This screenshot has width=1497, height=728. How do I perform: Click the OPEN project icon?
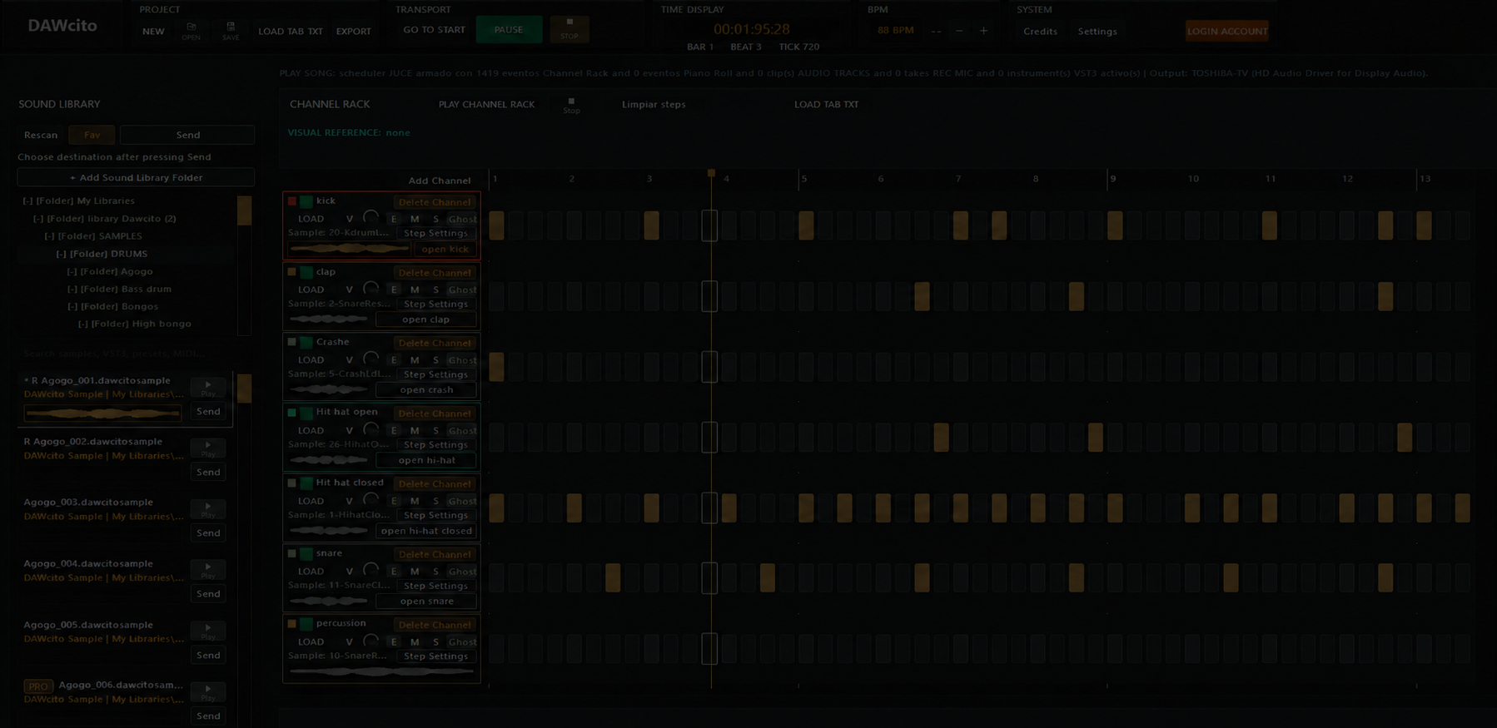click(x=191, y=31)
